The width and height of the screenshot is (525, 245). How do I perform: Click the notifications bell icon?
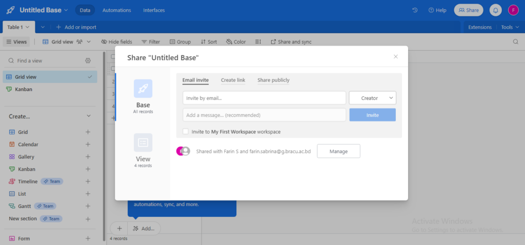[495, 10]
